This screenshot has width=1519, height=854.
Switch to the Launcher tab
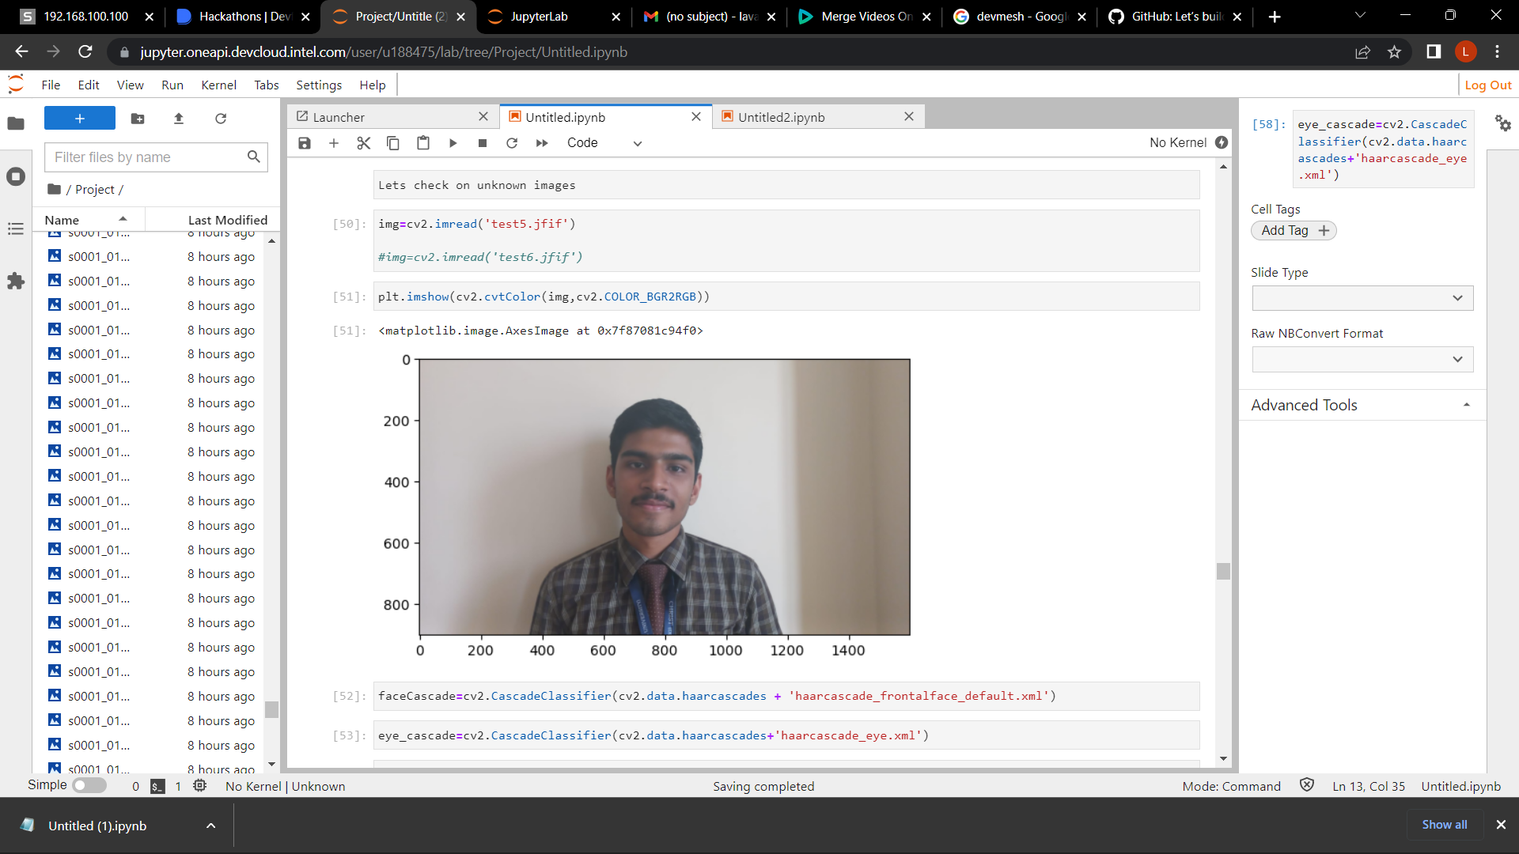point(392,117)
